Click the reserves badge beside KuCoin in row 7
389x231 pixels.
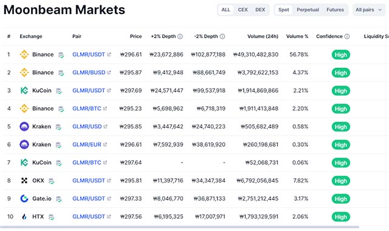[59, 163]
